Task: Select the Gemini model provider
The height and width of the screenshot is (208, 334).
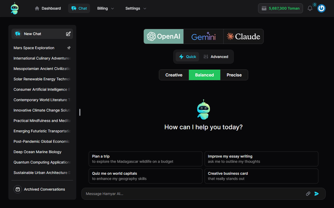Action: click(203, 37)
